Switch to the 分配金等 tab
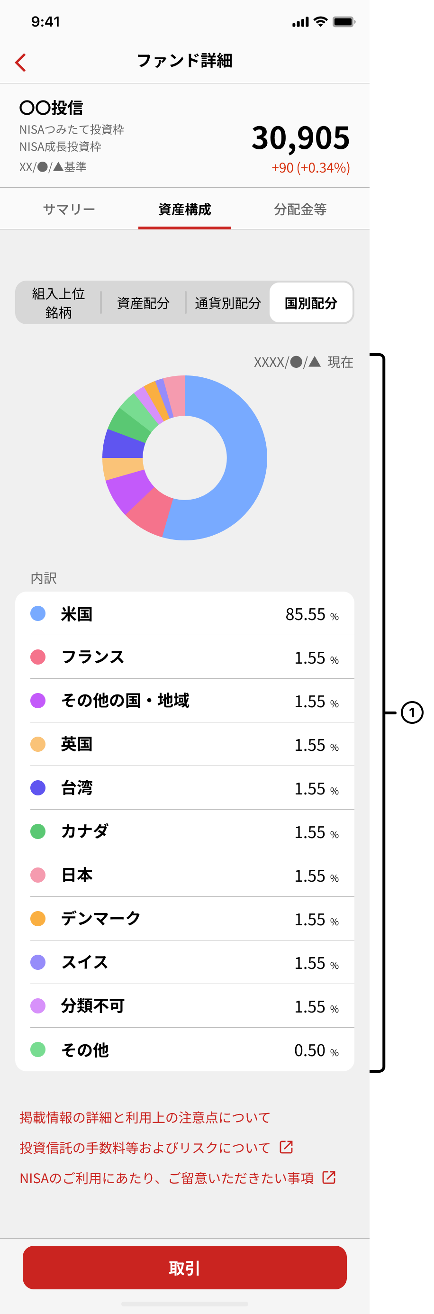The image size is (434, 1314). click(x=300, y=209)
